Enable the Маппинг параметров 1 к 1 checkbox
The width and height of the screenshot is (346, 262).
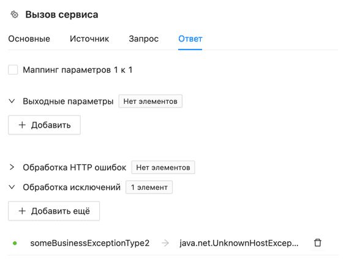tap(13, 70)
